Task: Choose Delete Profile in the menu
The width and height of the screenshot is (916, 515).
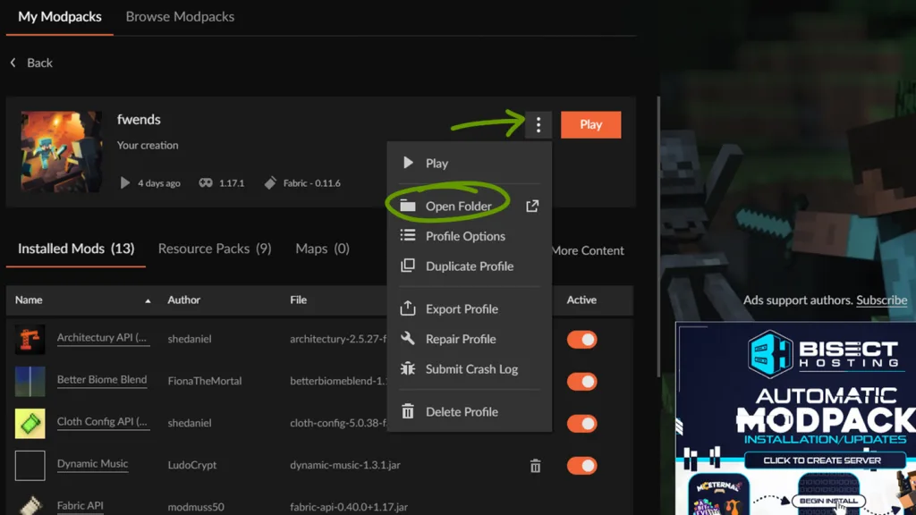Action: pyautogui.click(x=462, y=412)
